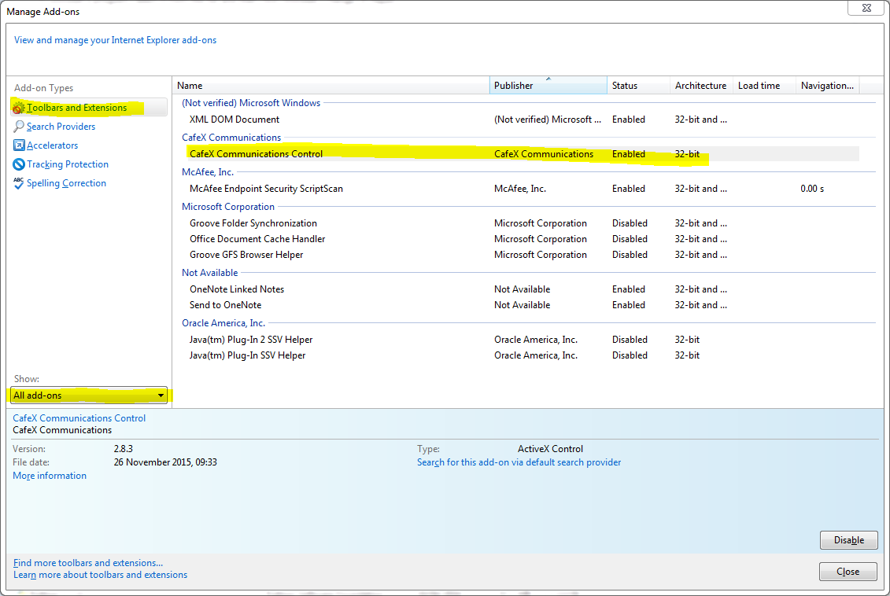Sort the list by Status column header

pos(638,86)
